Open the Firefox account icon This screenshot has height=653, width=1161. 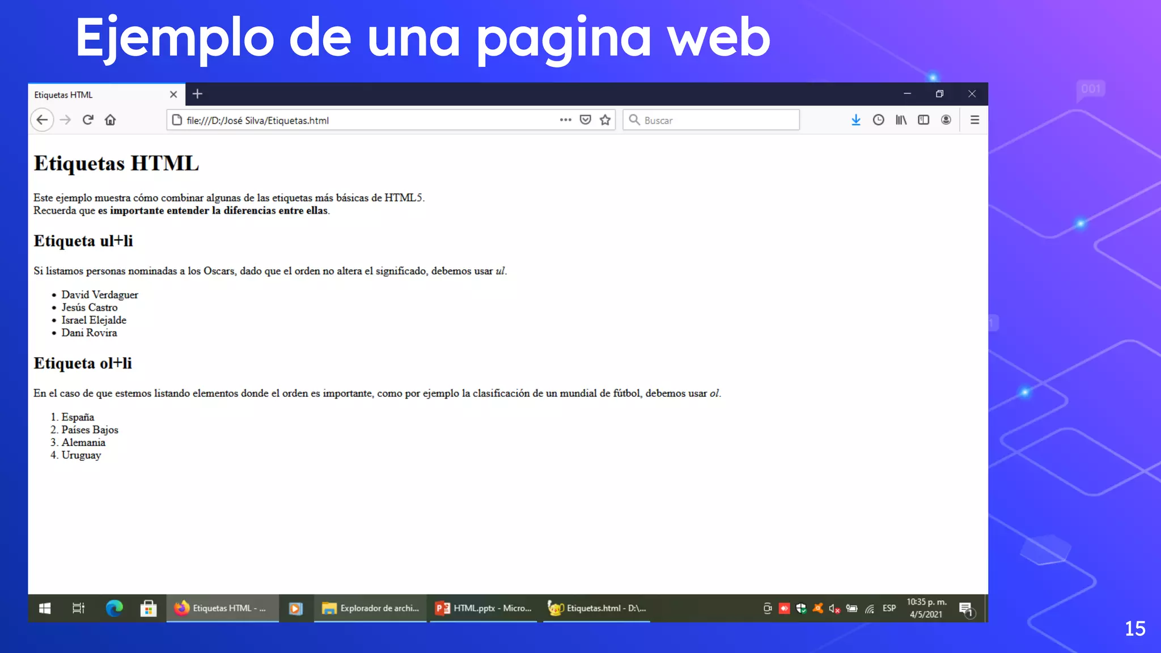[946, 120]
